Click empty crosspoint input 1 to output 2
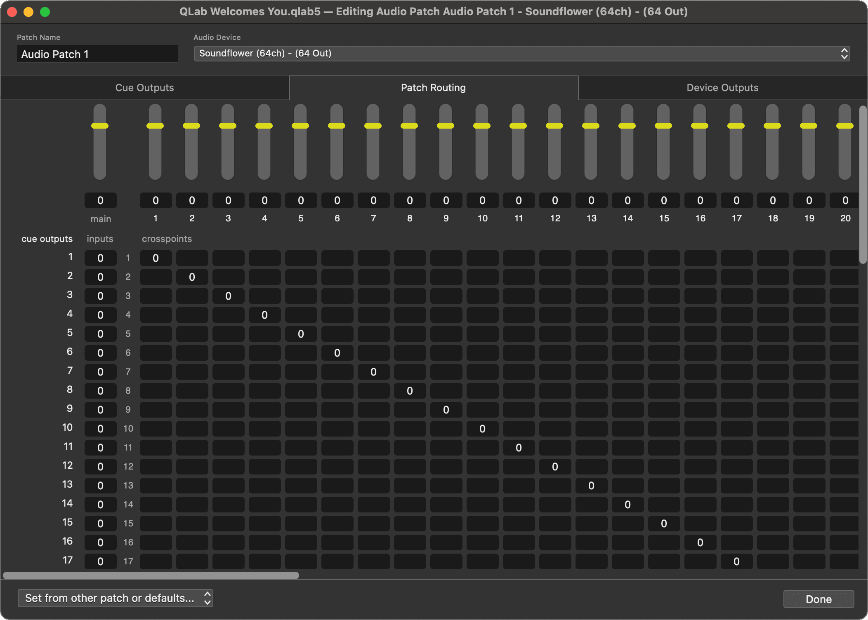The image size is (868, 620). [x=192, y=258]
